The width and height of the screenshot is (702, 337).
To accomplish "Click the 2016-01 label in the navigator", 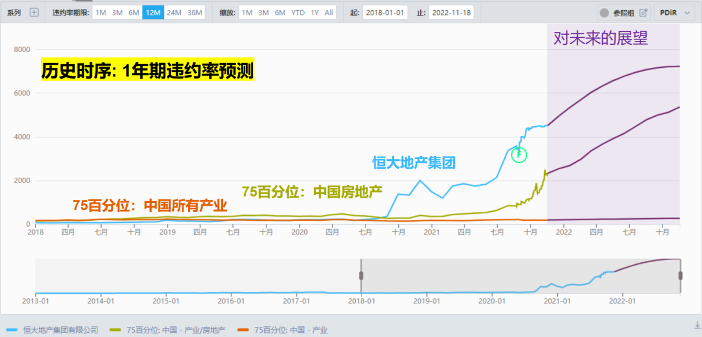I will (x=231, y=301).
